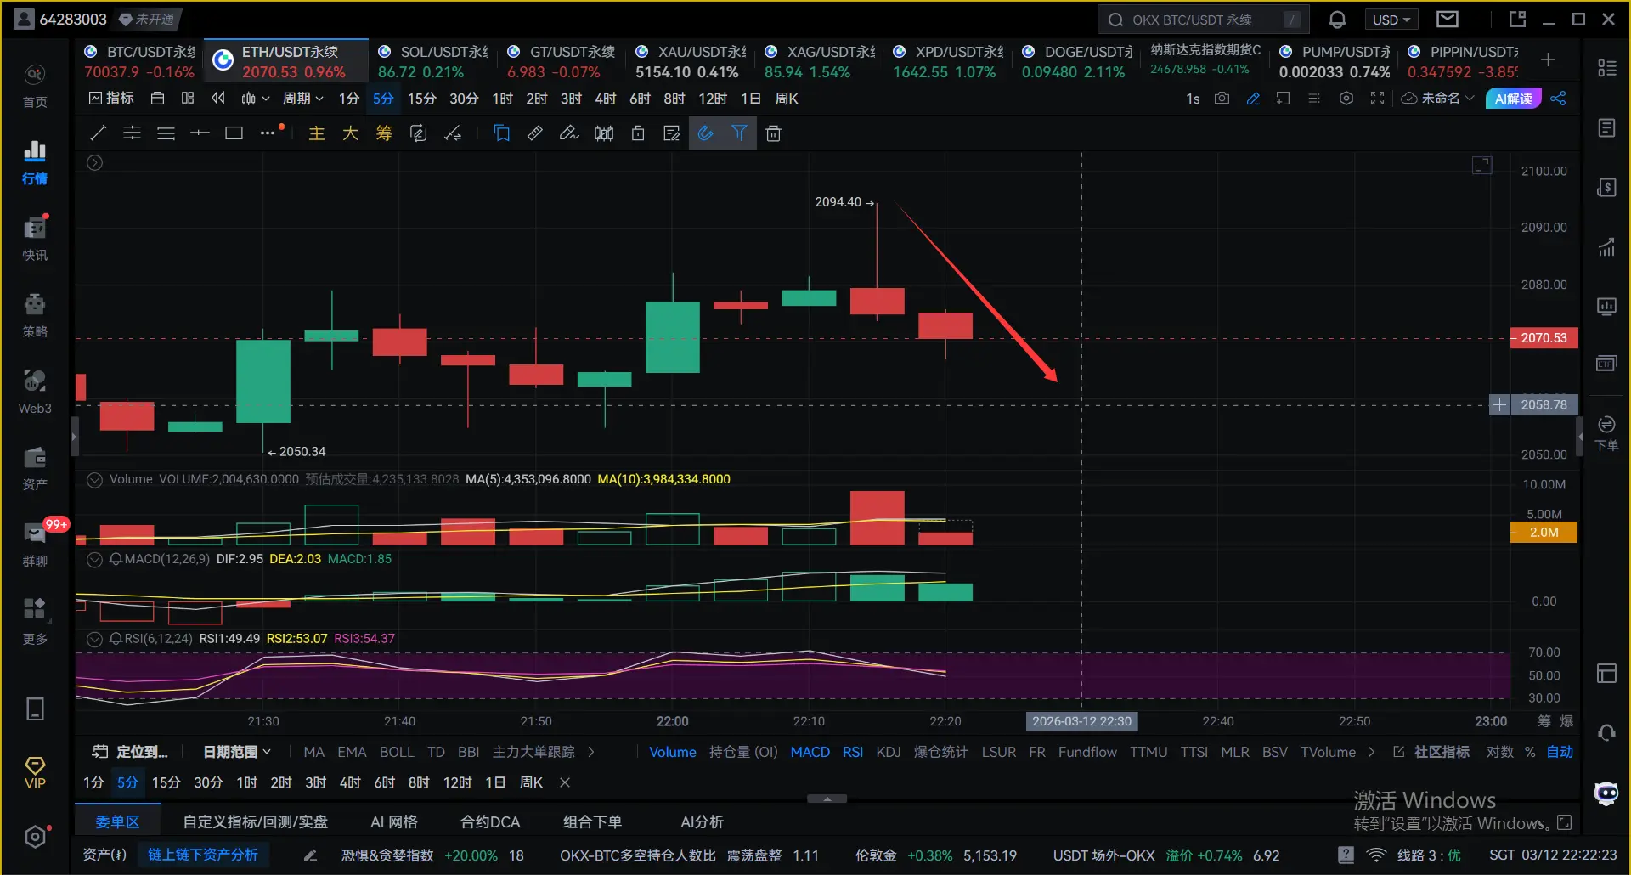This screenshot has width=1631, height=875.
Task: Collapse the MACD pane with its chevron
Action: (x=95, y=559)
